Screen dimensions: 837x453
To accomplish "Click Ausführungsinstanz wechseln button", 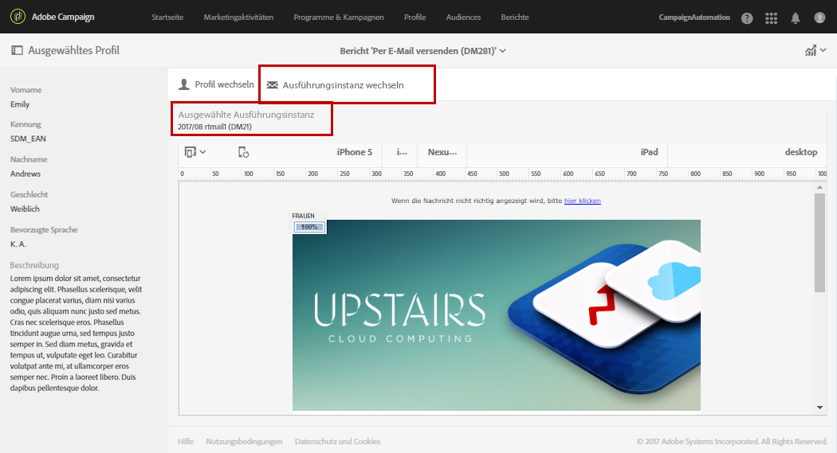I will pyautogui.click(x=336, y=84).
